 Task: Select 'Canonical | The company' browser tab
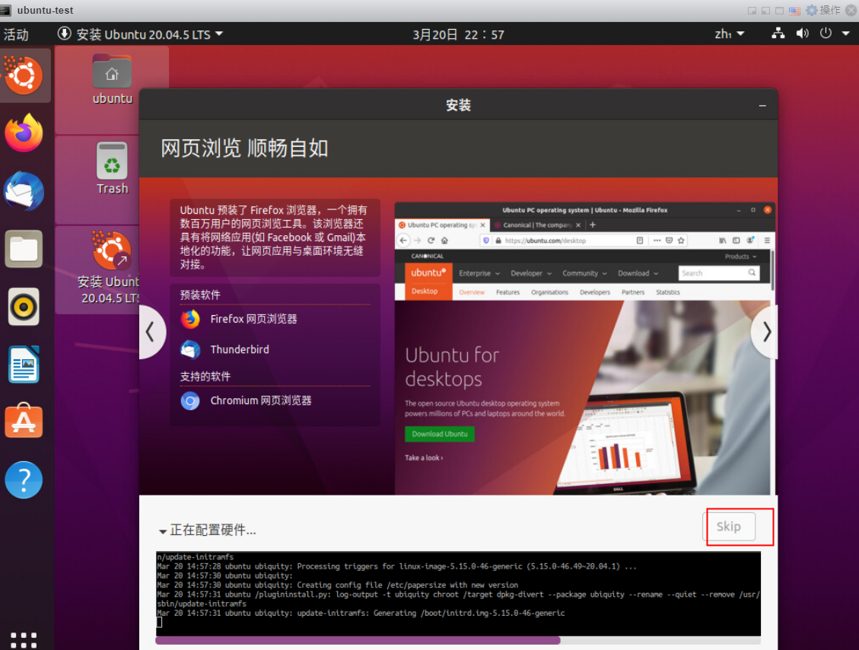537,225
